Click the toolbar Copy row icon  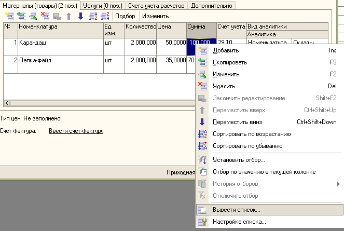point(21,16)
